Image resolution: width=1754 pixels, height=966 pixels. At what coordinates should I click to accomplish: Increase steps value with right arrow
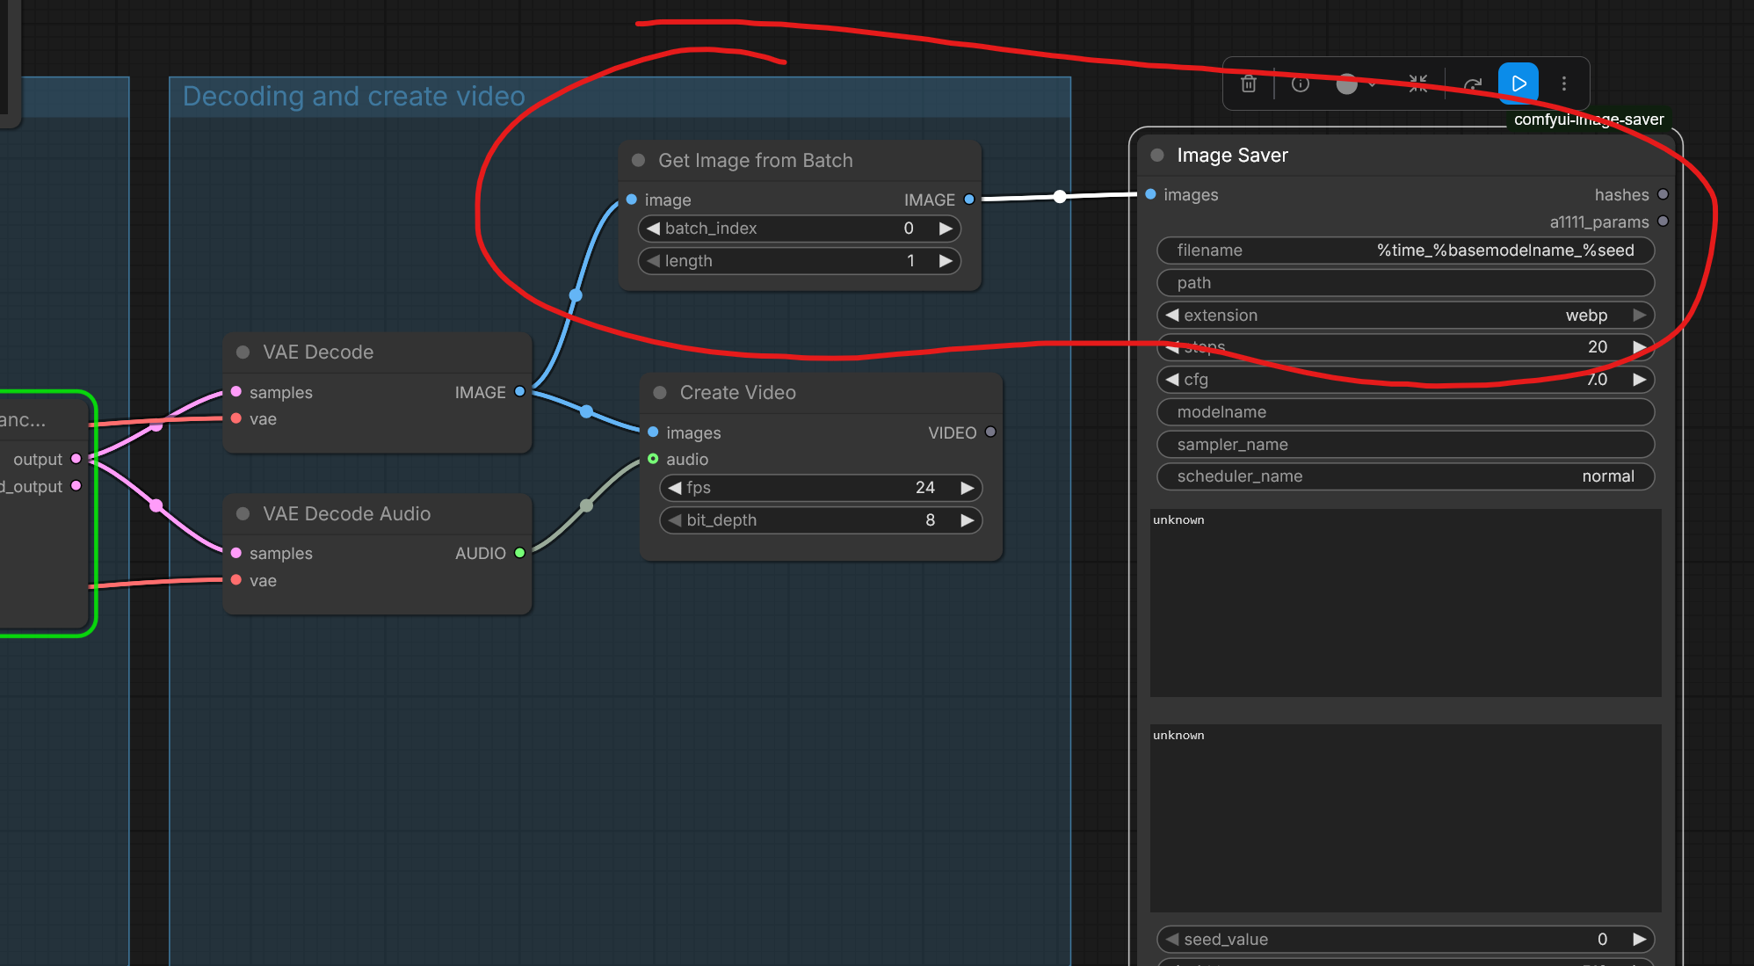[x=1640, y=347]
